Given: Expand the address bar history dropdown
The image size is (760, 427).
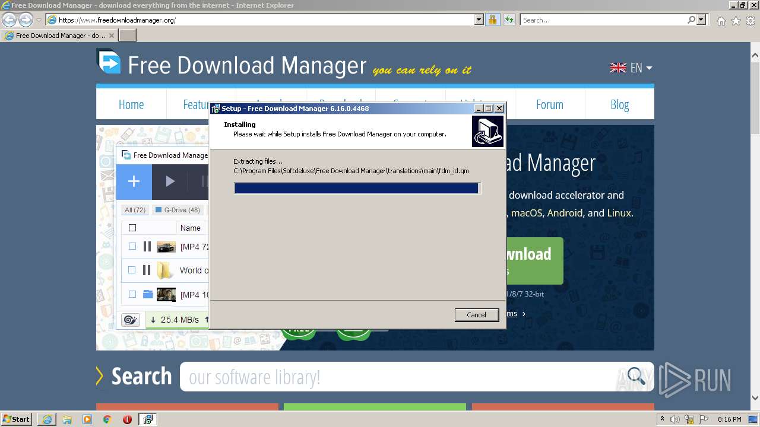Looking at the screenshot, I should pos(479,20).
